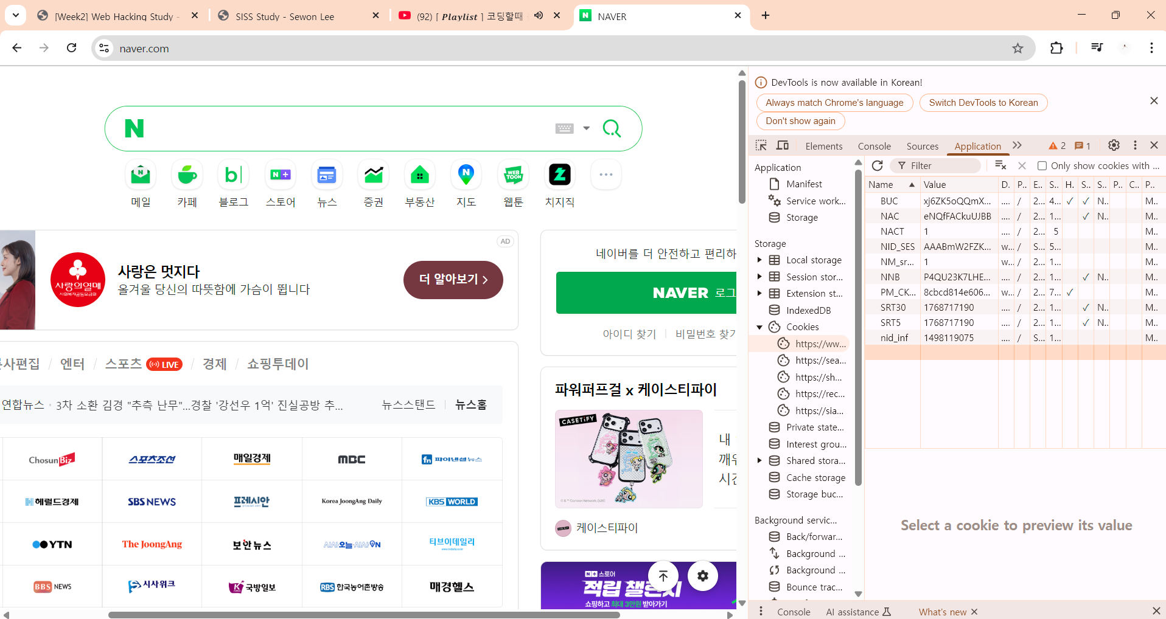Screen dimensions: 1166x619
Task: Click the 더 알아보기 ad button
Action: click(x=453, y=280)
